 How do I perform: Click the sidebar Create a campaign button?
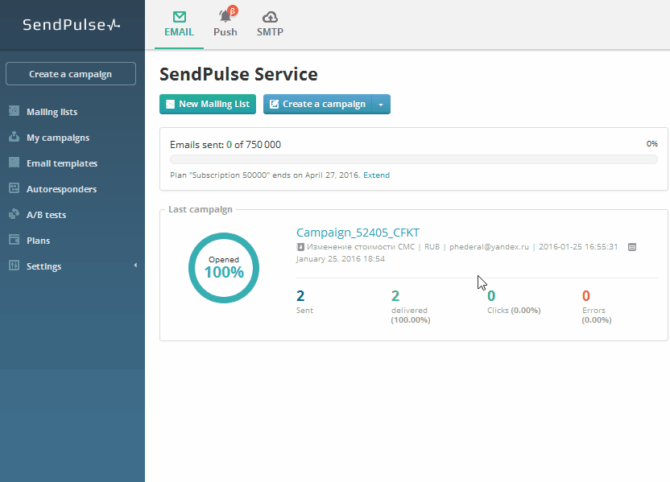(x=71, y=74)
